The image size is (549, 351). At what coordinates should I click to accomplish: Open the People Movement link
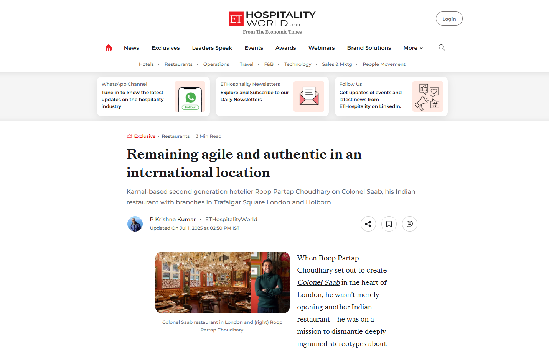point(384,64)
